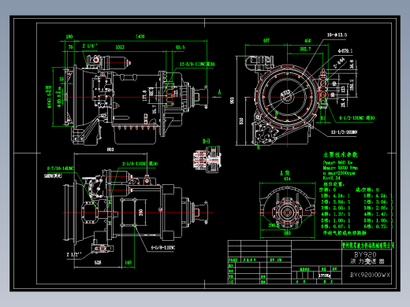Select the drawing number BY(920)00WX
This screenshot has width=410, height=307.
click(x=370, y=275)
